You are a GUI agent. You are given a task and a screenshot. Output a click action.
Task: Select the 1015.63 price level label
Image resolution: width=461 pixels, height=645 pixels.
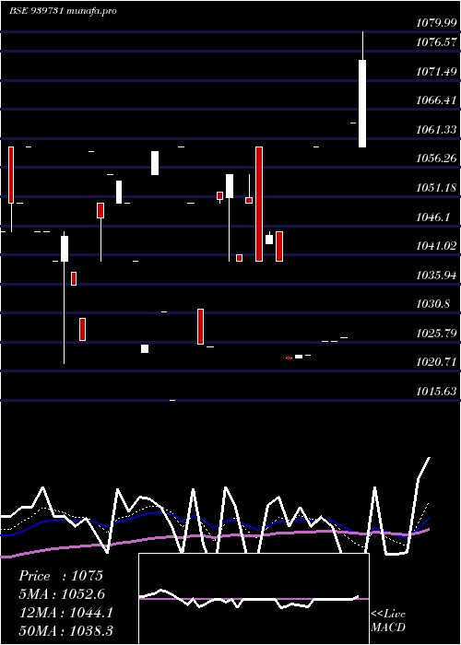coord(436,392)
